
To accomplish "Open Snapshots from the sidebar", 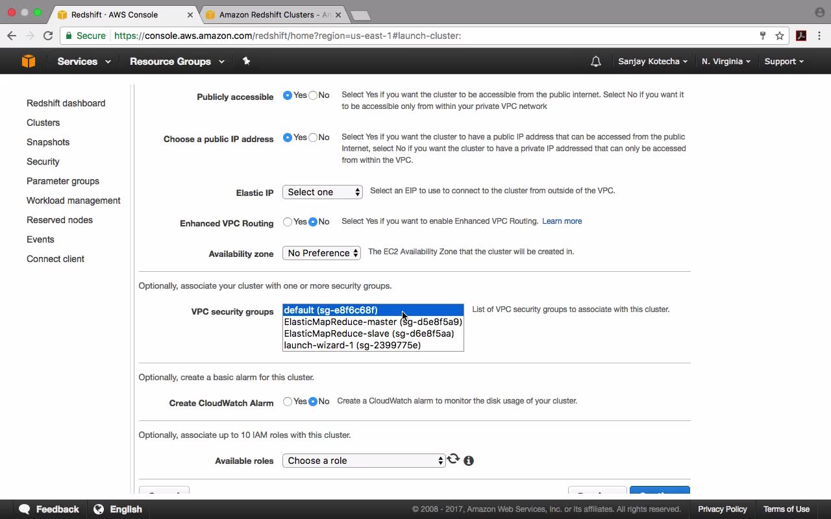I will [48, 142].
